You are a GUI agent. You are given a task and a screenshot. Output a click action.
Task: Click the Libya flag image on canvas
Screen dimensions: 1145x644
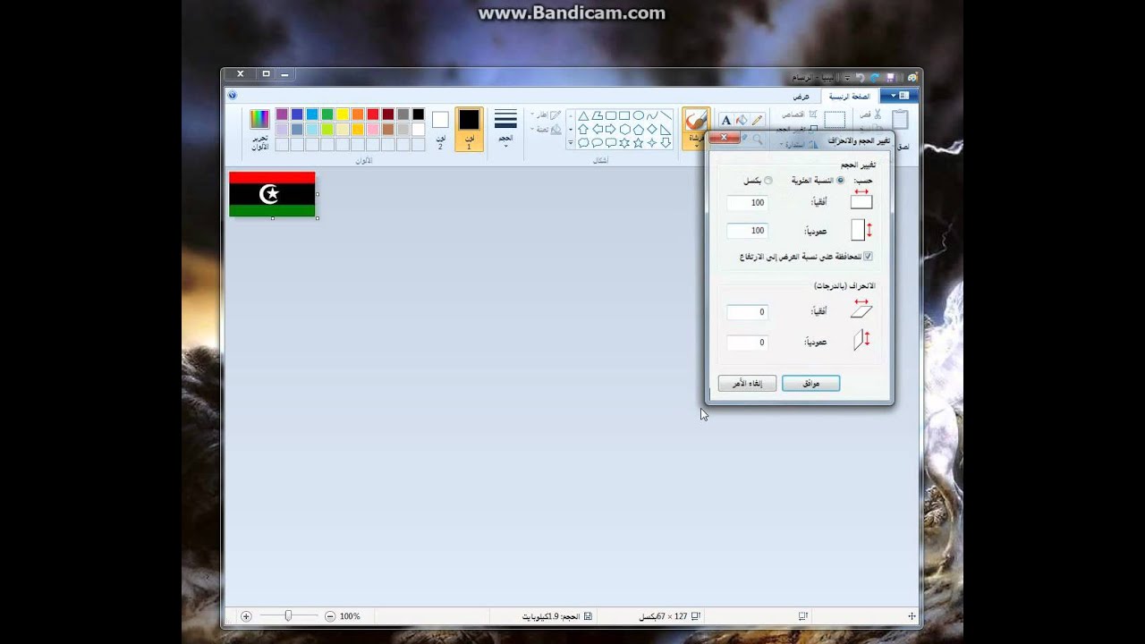(x=272, y=194)
